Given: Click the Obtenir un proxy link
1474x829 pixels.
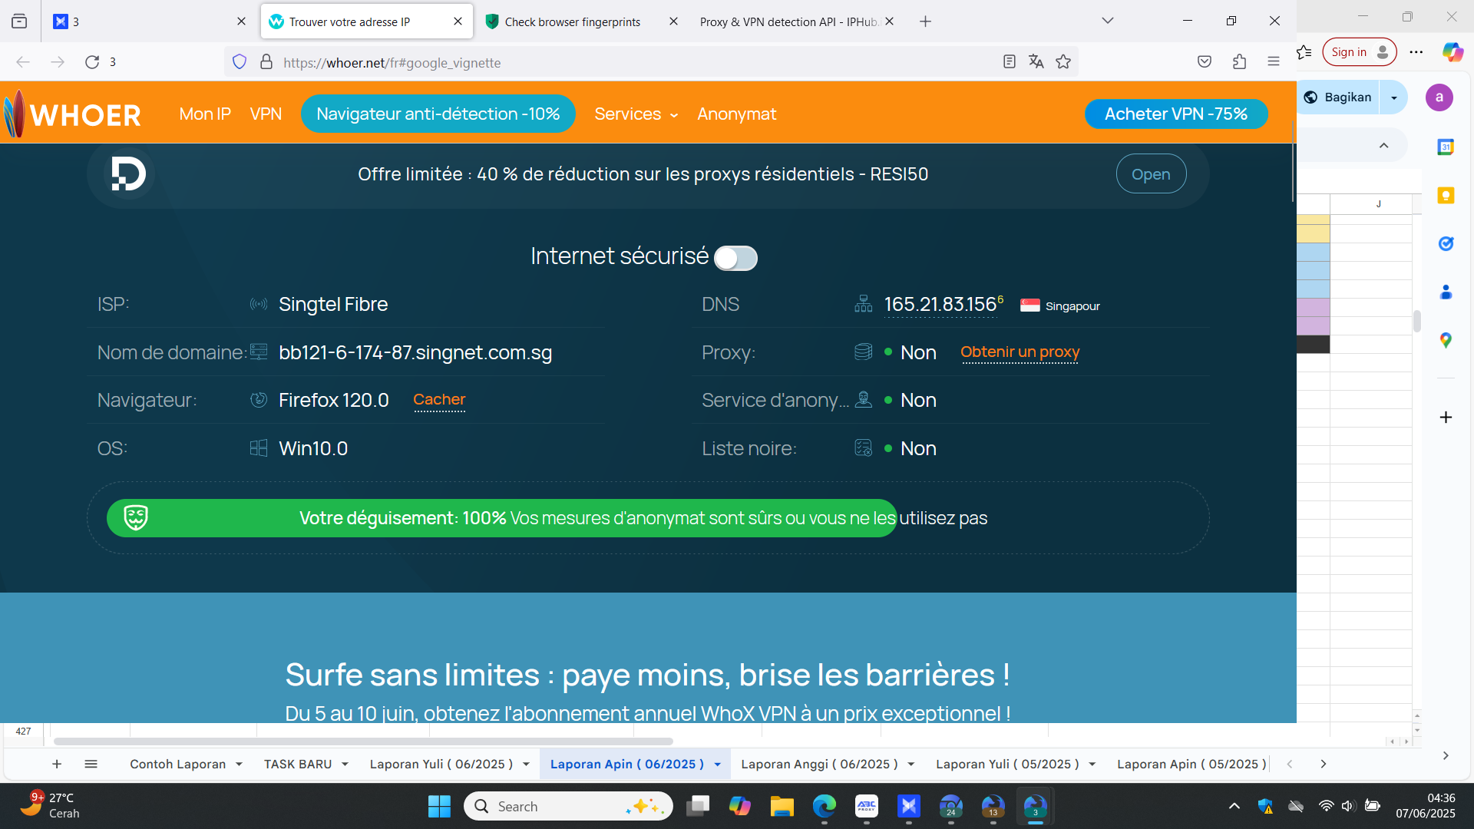Looking at the screenshot, I should pyautogui.click(x=1020, y=352).
